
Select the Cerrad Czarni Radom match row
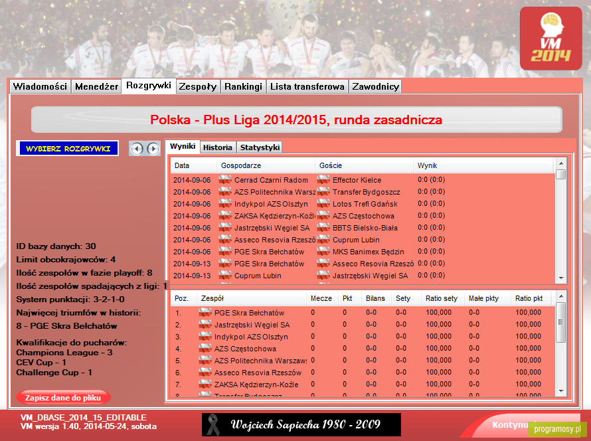click(x=363, y=180)
